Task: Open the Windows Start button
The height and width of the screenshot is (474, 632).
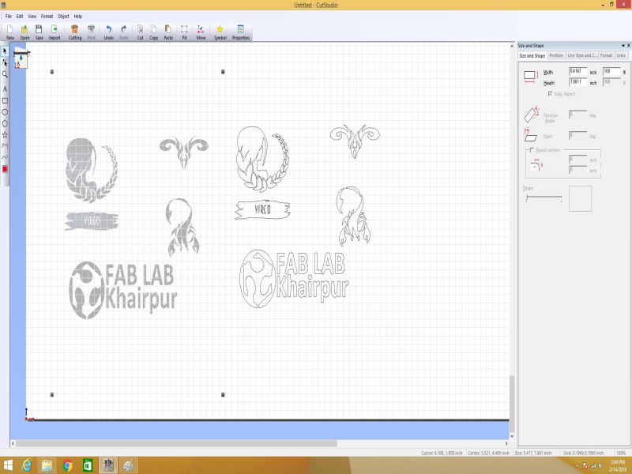Action: [x=8, y=465]
